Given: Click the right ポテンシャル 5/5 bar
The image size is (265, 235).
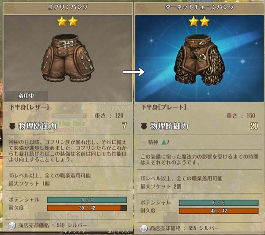Looking at the screenshot, I should [x=219, y=203].
